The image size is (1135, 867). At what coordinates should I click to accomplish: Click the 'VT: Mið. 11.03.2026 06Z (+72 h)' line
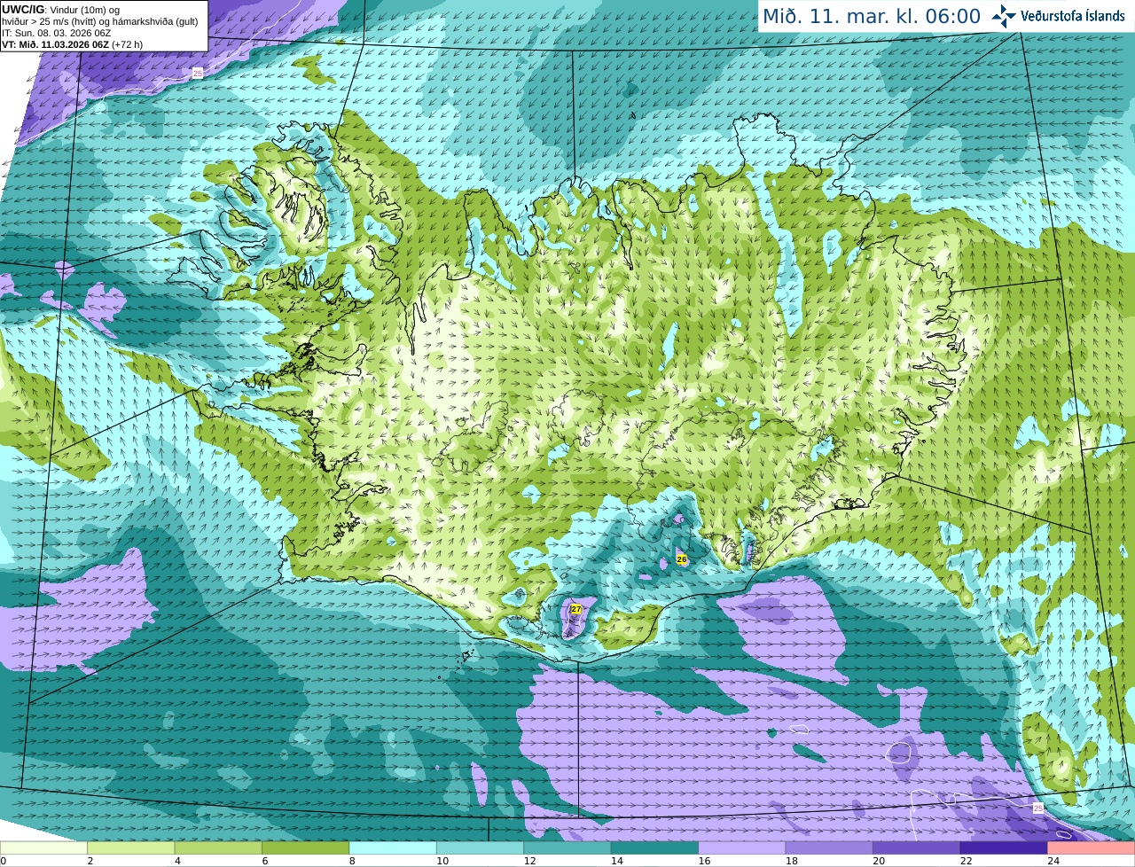[x=73, y=44]
